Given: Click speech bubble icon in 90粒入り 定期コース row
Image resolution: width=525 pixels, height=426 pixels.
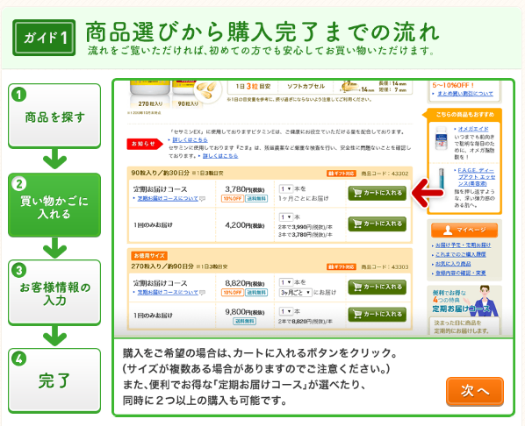Looking at the screenshot, I should (x=202, y=199).
